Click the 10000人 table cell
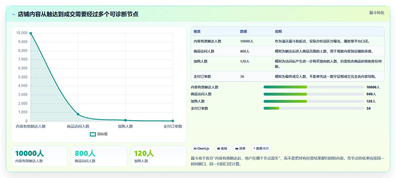Image resolution: width=396 pixels, height=178 pixels. [247, 41]
